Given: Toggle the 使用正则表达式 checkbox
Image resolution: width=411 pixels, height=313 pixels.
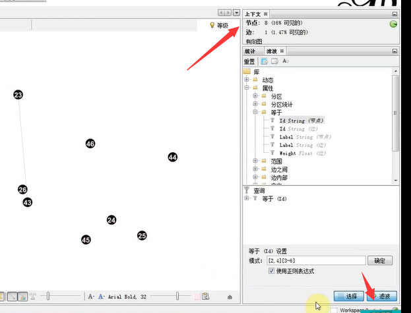Looking at the screenshot, I should click(271, 271).
